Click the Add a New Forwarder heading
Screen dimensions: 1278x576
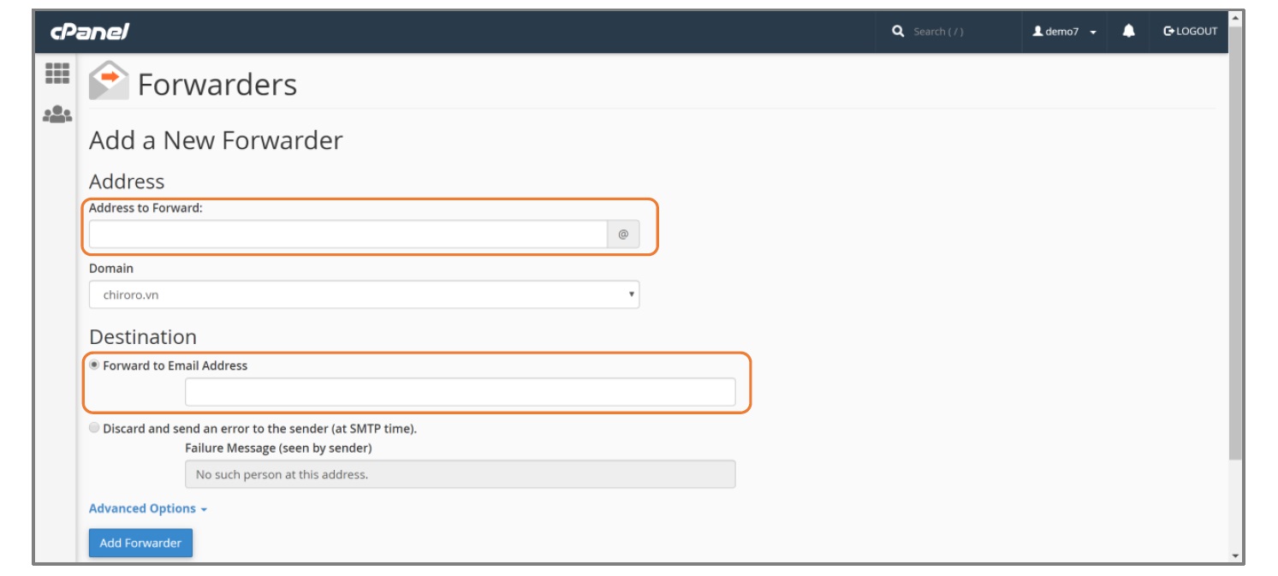(x=216, y=140)
